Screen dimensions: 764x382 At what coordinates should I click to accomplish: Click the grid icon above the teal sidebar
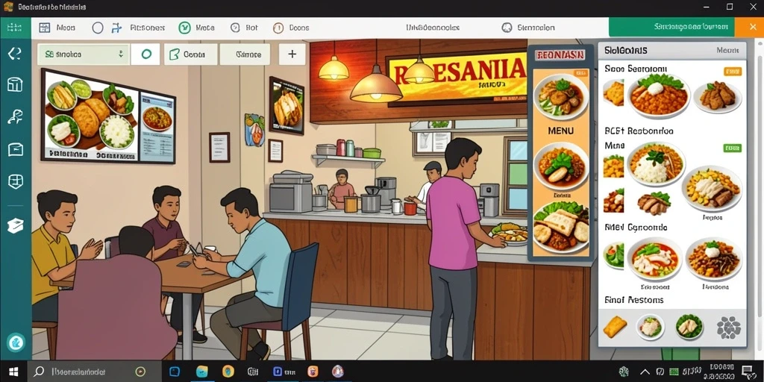[15, 28]
